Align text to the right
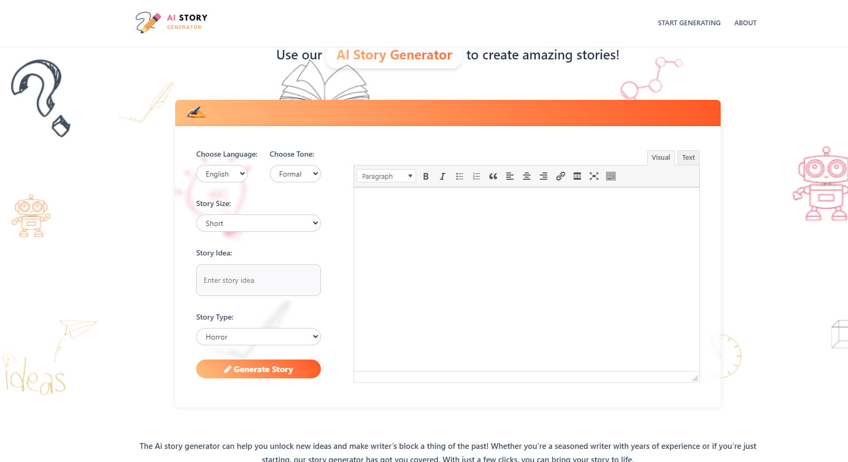The image size is (848, 462). 543,177
